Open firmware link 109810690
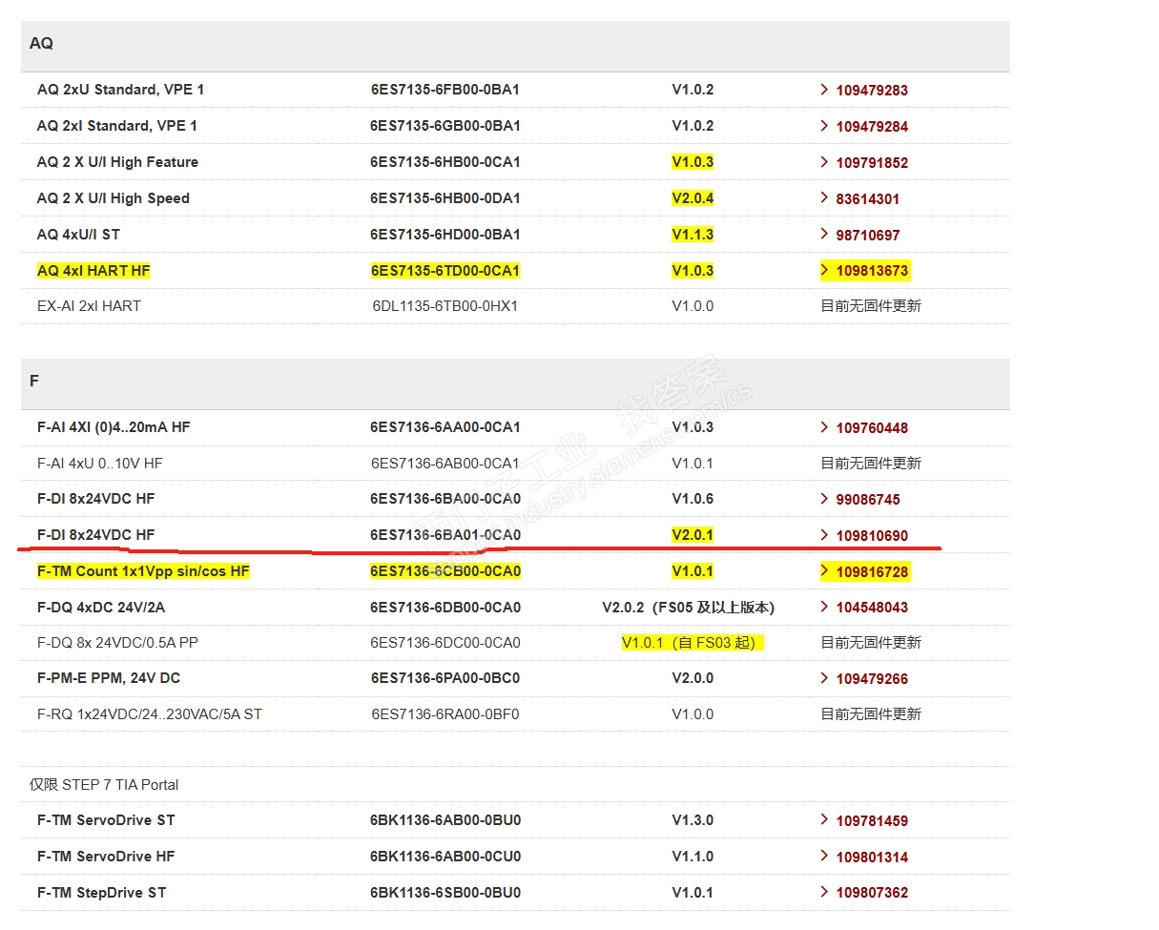Viewport: 1159px width, 930px height. pos(872,536)
